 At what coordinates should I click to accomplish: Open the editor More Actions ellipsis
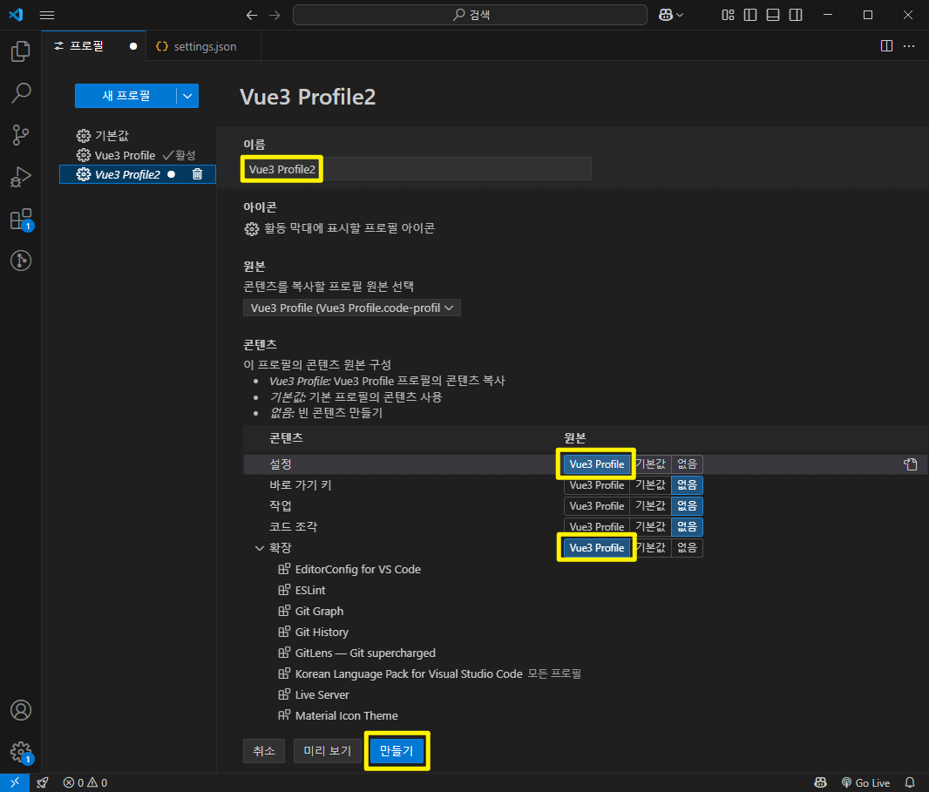(909, 46)
